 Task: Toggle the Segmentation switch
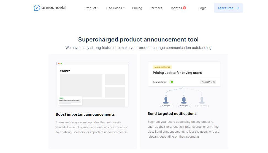point(171,82)
